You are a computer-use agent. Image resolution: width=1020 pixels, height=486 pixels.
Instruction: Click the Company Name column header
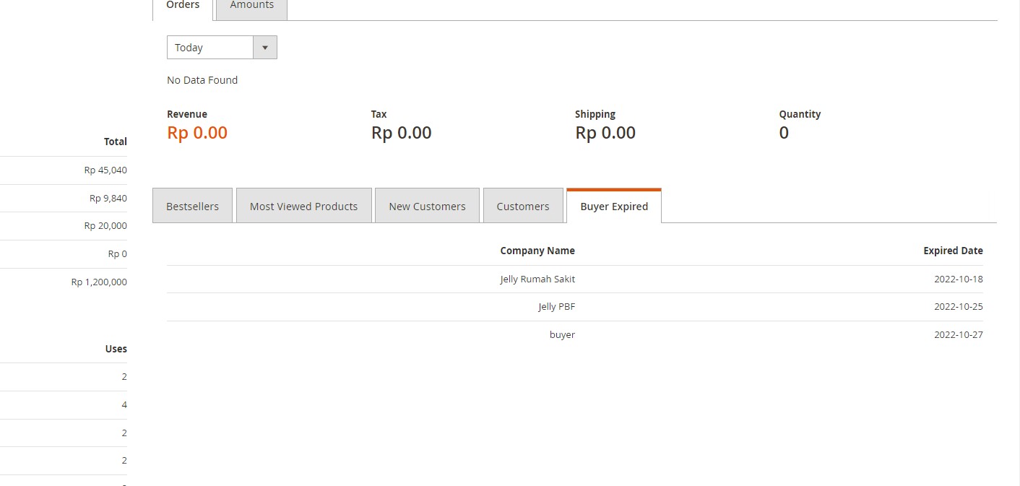tap(537, 251)
